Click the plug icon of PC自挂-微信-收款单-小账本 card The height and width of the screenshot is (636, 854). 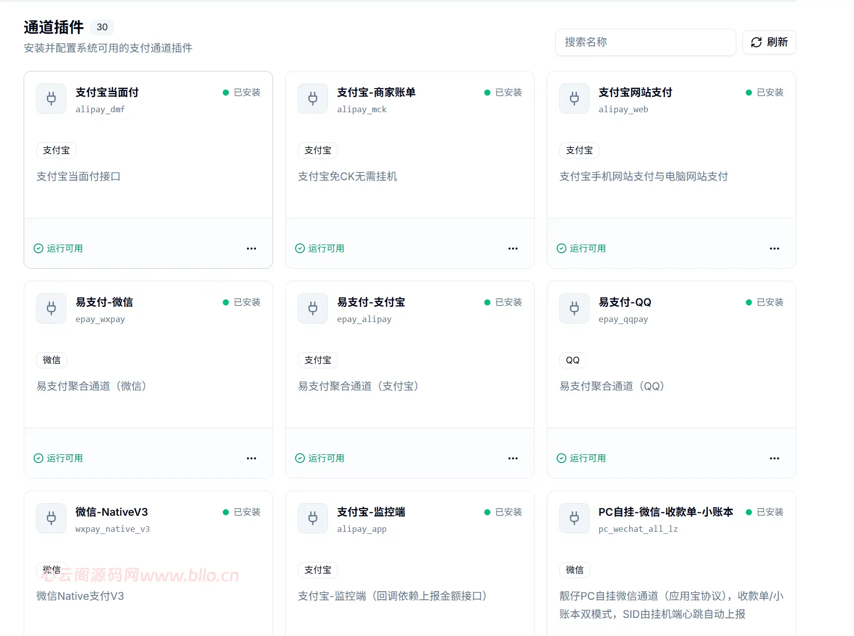pos(574,518)
